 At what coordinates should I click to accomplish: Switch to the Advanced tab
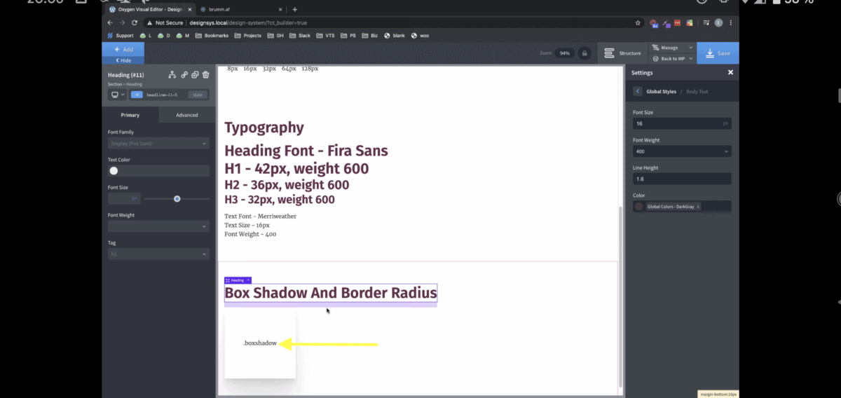coord(186,115)
